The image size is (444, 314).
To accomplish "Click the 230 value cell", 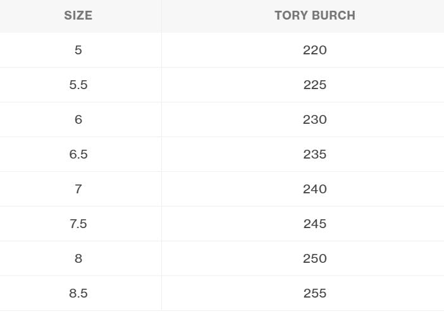I will click(x=314, y=119).
